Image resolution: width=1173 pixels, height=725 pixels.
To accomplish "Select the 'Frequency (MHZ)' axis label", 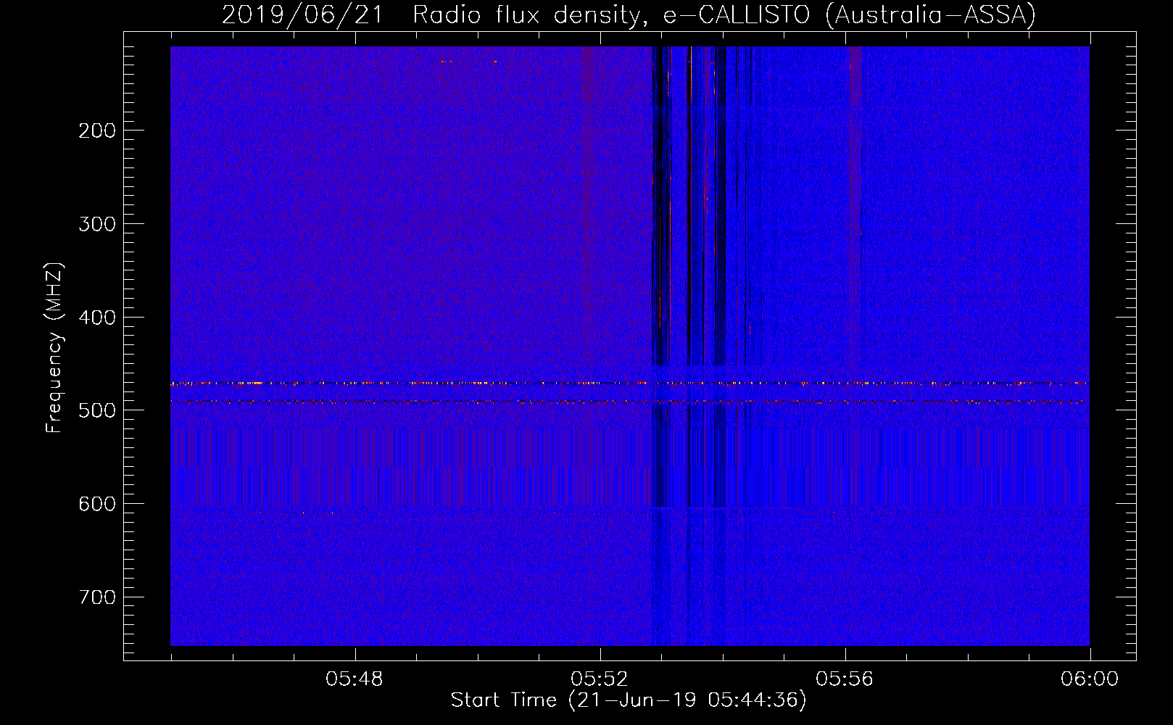I will [54, 347].
